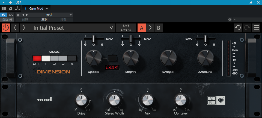Image resolution: width=262 pixels, height=118 pixels.
Task: Open host preset file icon
Action: (18, 15)
